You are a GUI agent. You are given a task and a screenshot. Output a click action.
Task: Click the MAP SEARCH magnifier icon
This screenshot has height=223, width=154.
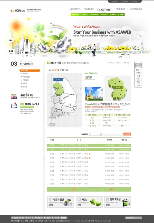point(97,73)
